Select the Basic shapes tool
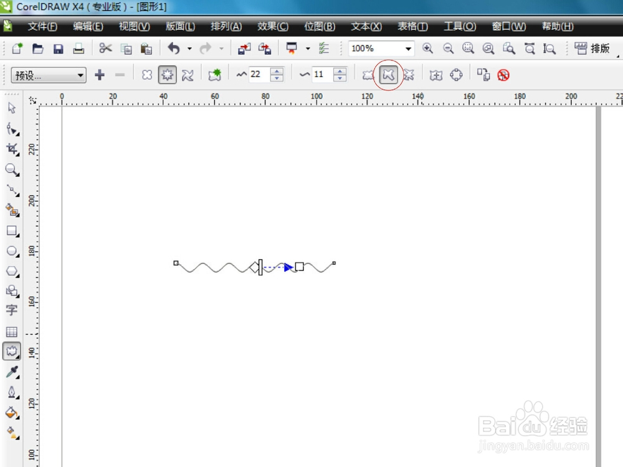Image resolution: width=623 pixels, height=467 pixels. point(12,291)
